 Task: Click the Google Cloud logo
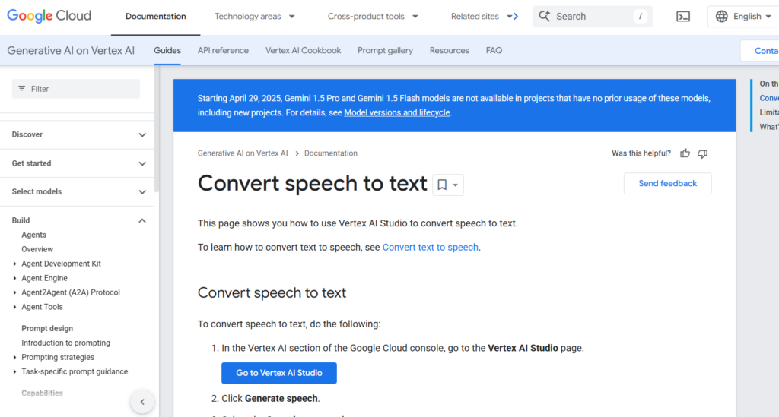coord(49,16)
